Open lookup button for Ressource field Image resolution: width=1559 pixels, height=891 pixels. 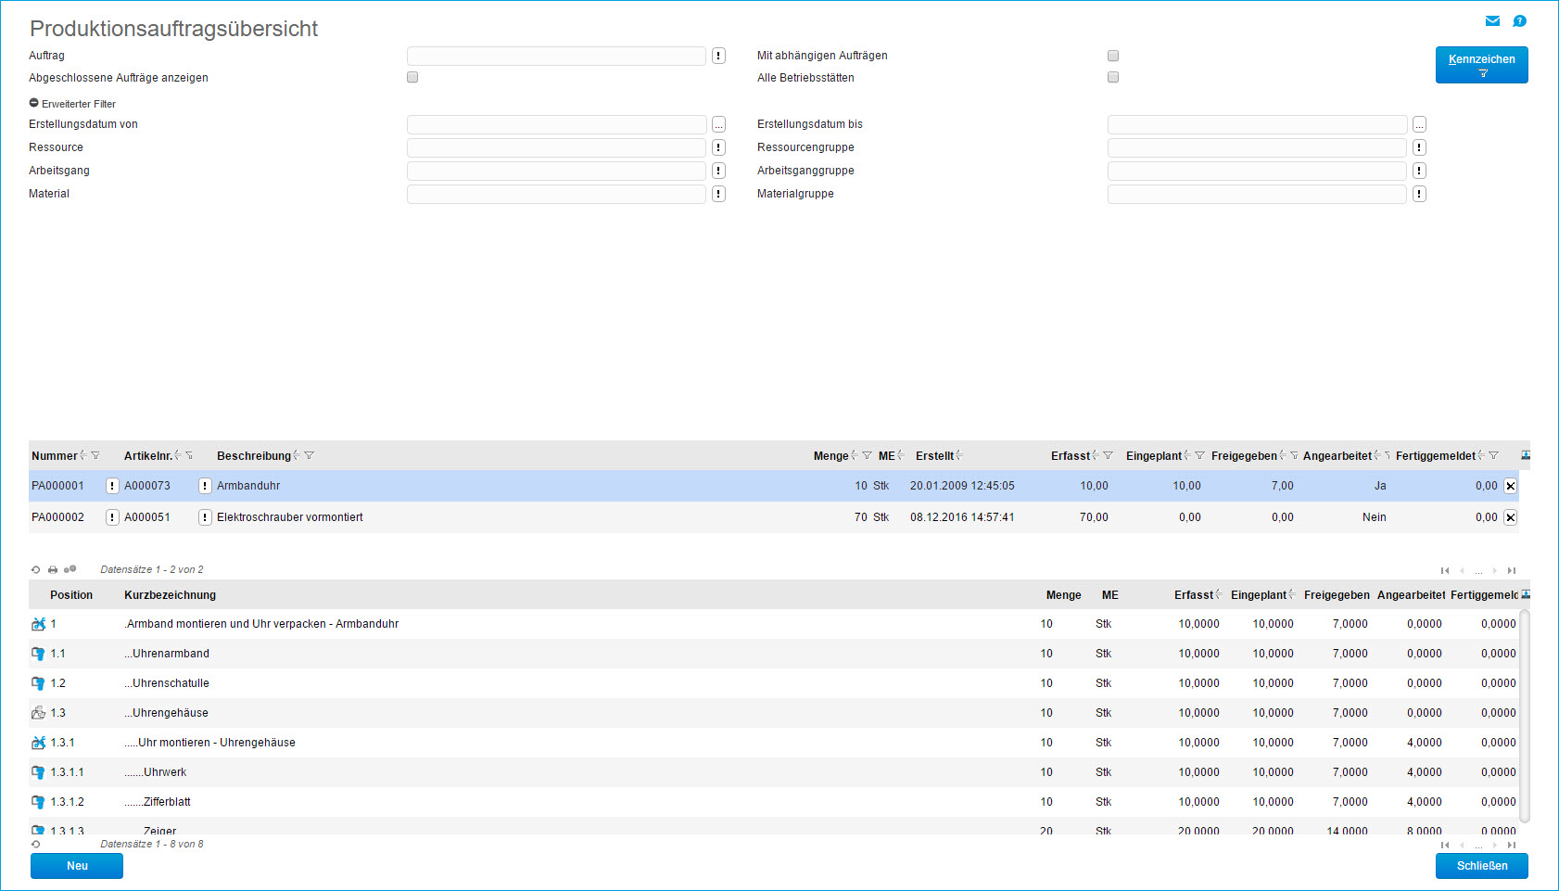(718, 147)
